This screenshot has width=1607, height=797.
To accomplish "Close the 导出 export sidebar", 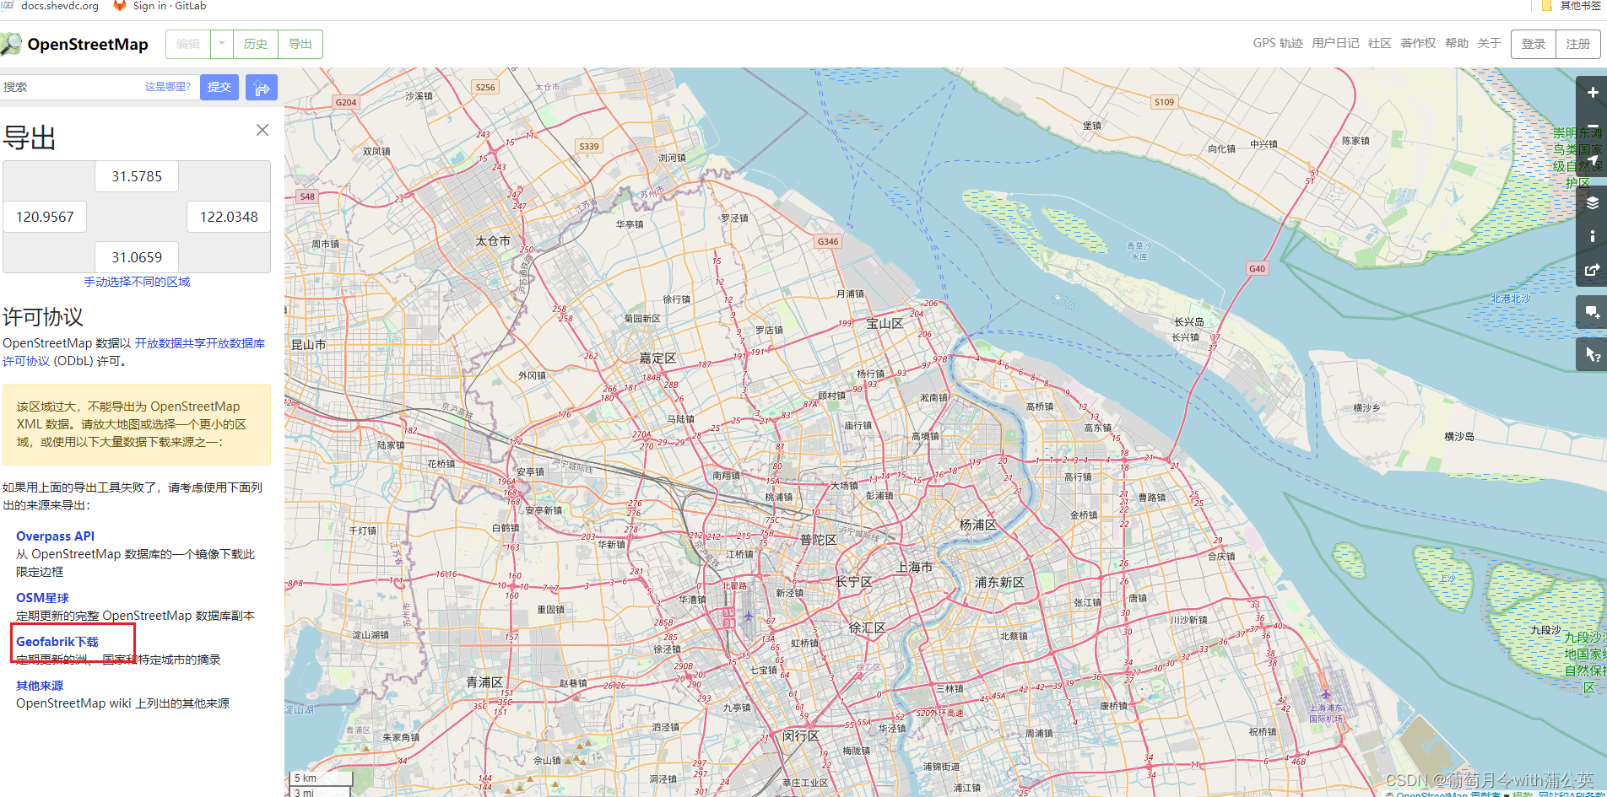I will point(262,130).
